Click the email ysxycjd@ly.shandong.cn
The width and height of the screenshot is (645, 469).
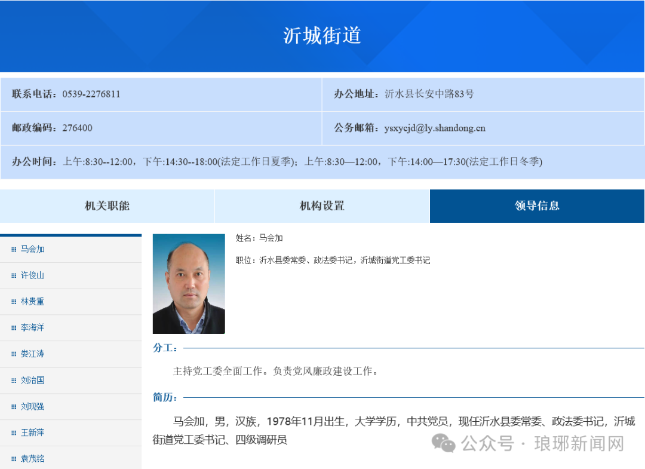coord(435,128)
